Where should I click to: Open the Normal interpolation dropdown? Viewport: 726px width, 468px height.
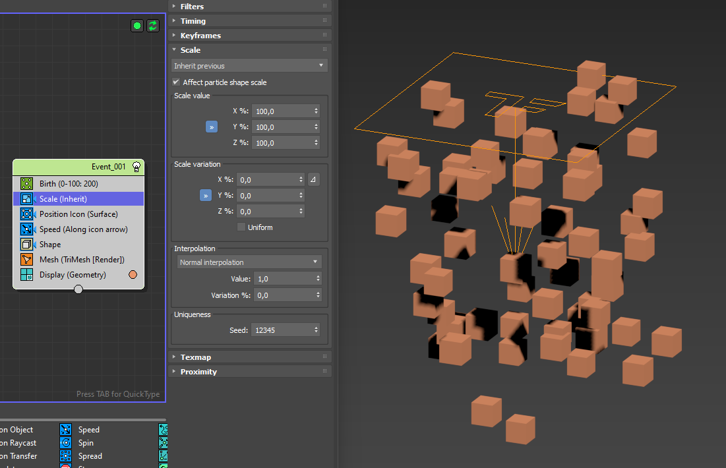pyautogui.click(x=249, y=262)
